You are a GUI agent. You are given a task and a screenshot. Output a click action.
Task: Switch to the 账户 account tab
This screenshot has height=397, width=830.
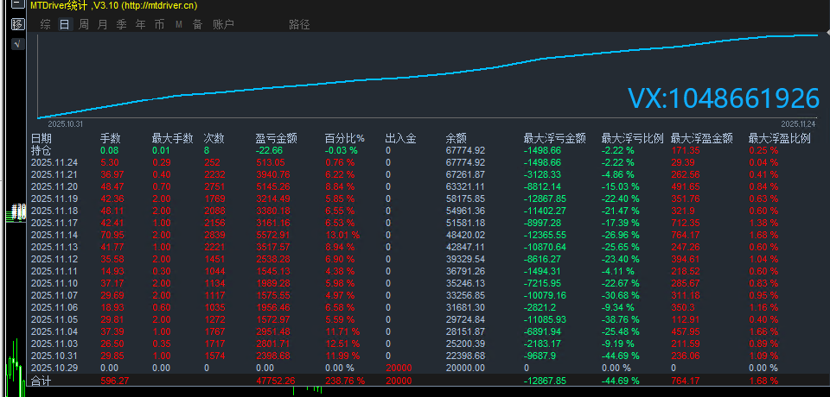pyautogui.click(x=223, y=24)
